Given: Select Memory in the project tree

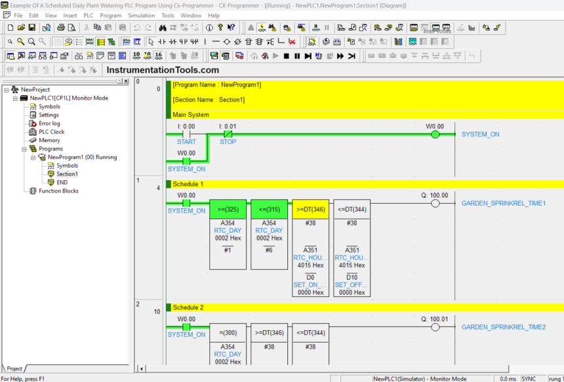Looking at the screenshot, I should (49, 140).
